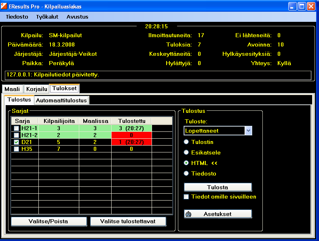Click the H21-1 row label
319x241 pixels.
pyautogui.click(x=29, y=128)
